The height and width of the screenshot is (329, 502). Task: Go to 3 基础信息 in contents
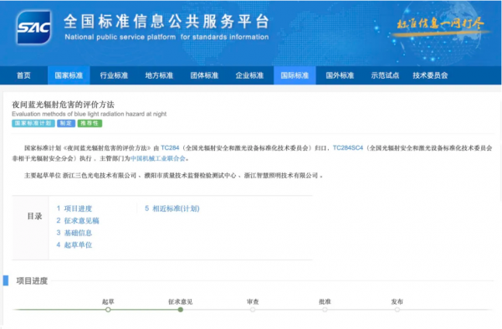74,233
